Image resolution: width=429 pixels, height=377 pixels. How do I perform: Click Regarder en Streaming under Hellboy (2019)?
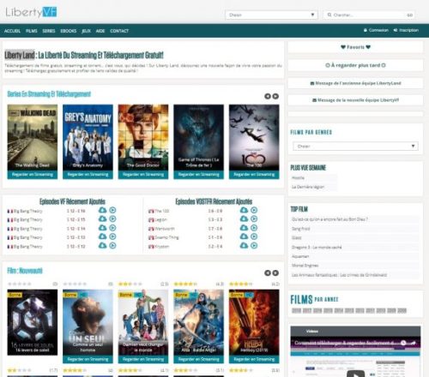click(x=254, y=359)
